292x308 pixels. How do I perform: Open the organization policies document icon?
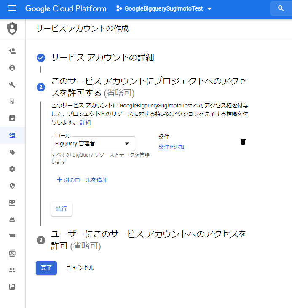coord(12,102)
